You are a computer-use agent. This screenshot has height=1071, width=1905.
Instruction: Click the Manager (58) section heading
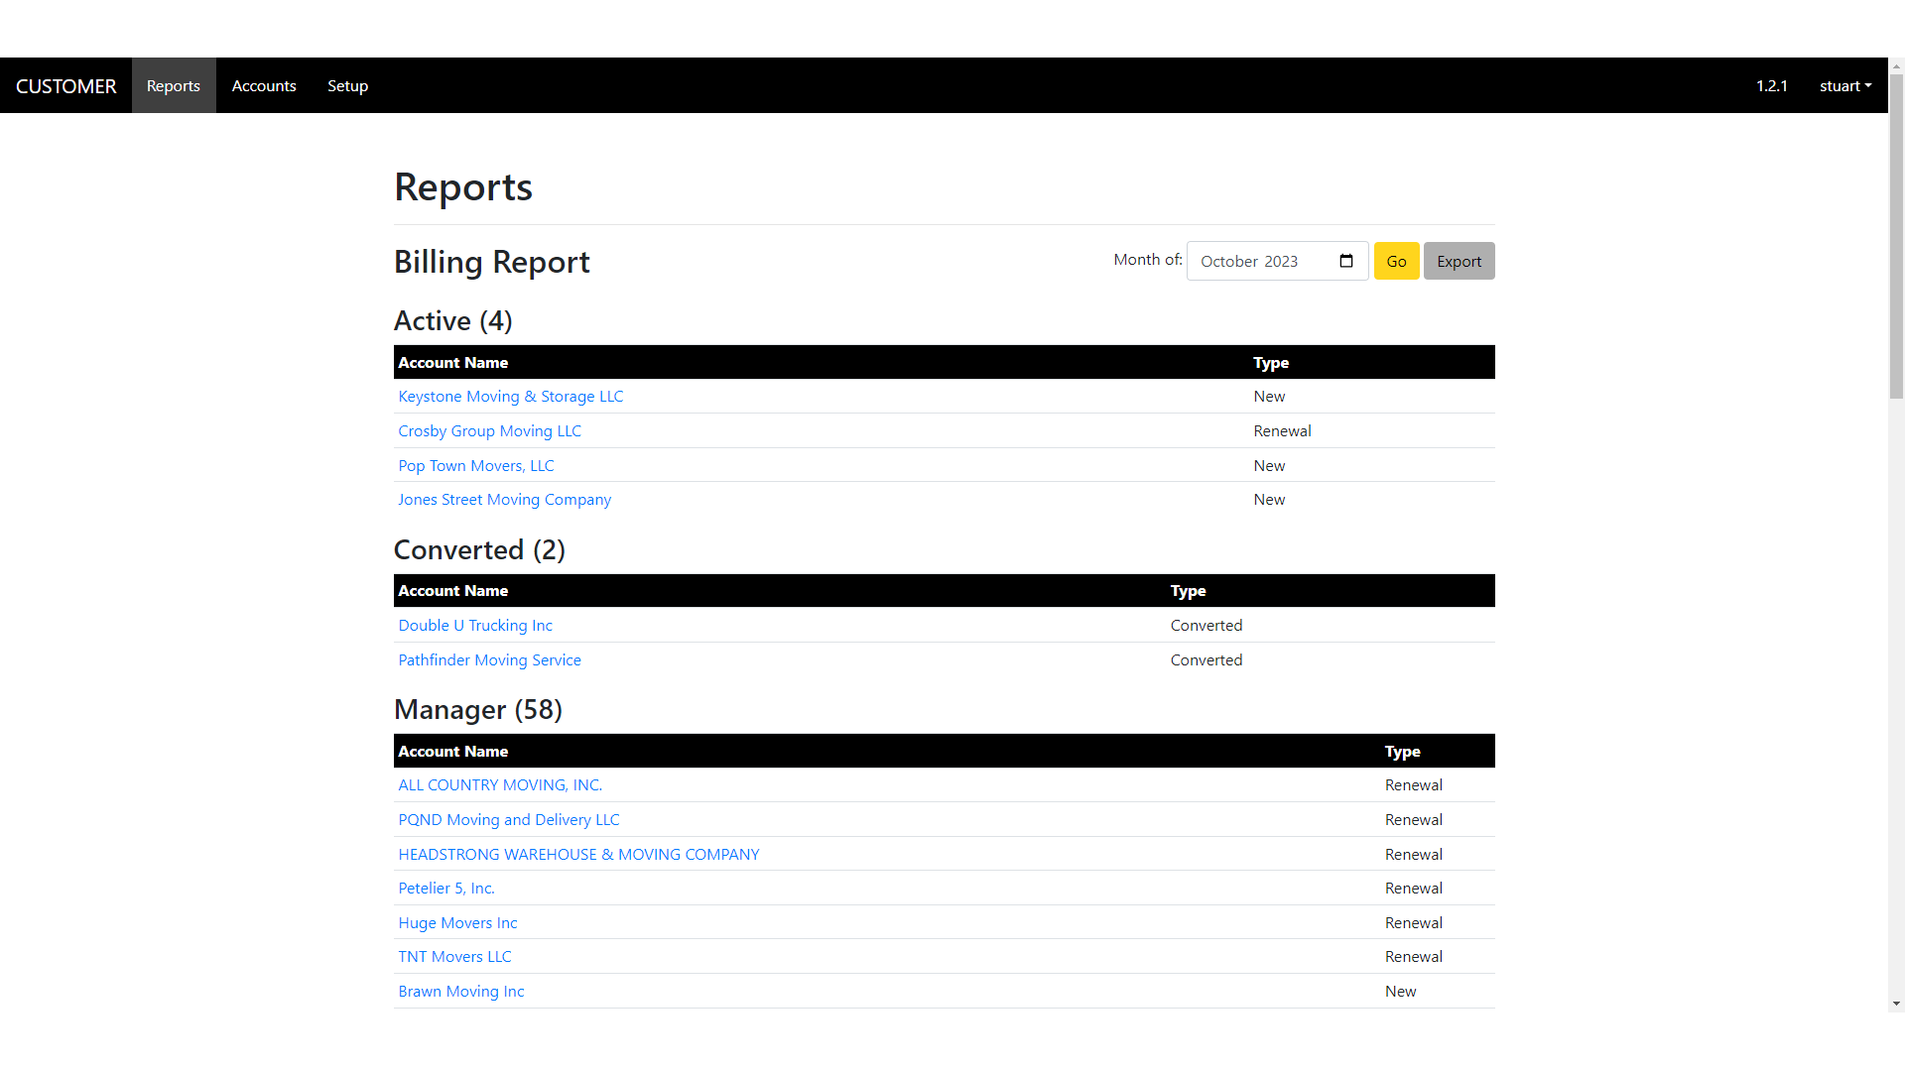(x=477, y=709)
